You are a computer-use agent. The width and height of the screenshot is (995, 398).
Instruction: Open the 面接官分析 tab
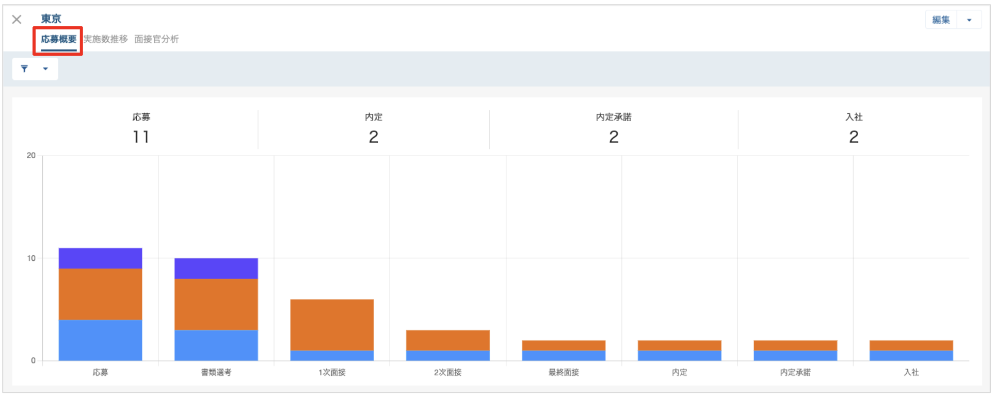pos(156,39)
